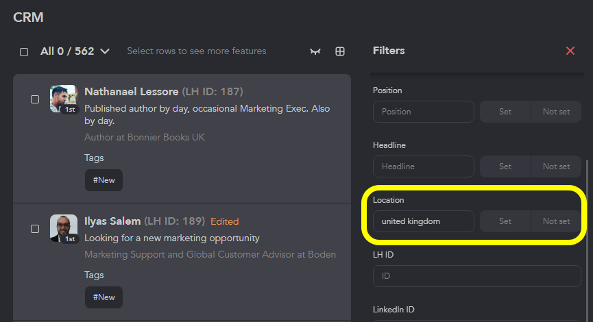Viewport: 593px width, 322px height.
Task: Tick the select all rows checkbox
Action: [24, 52]
